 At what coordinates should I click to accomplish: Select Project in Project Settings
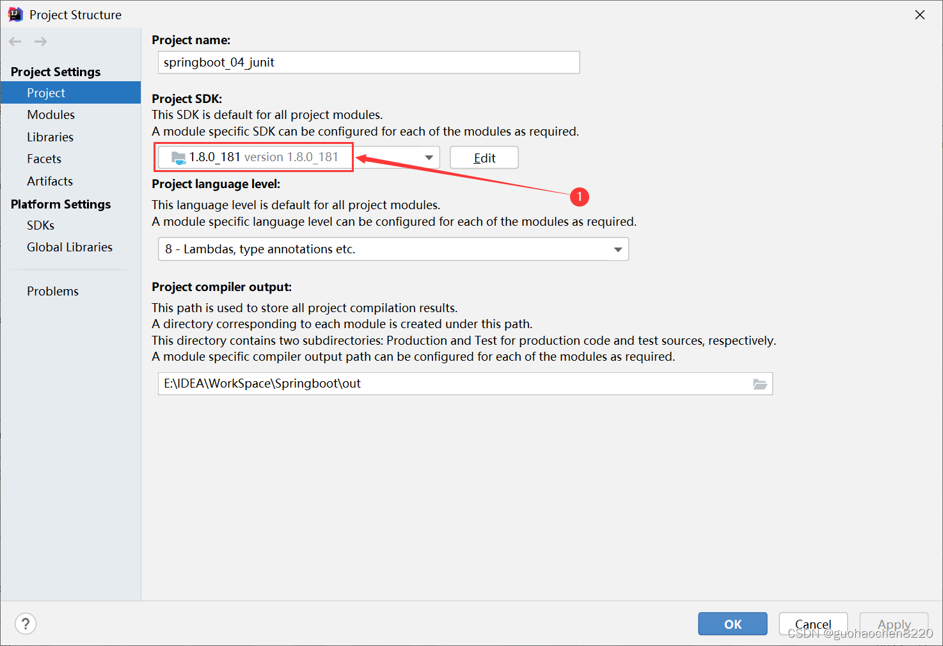click(70, 93)
